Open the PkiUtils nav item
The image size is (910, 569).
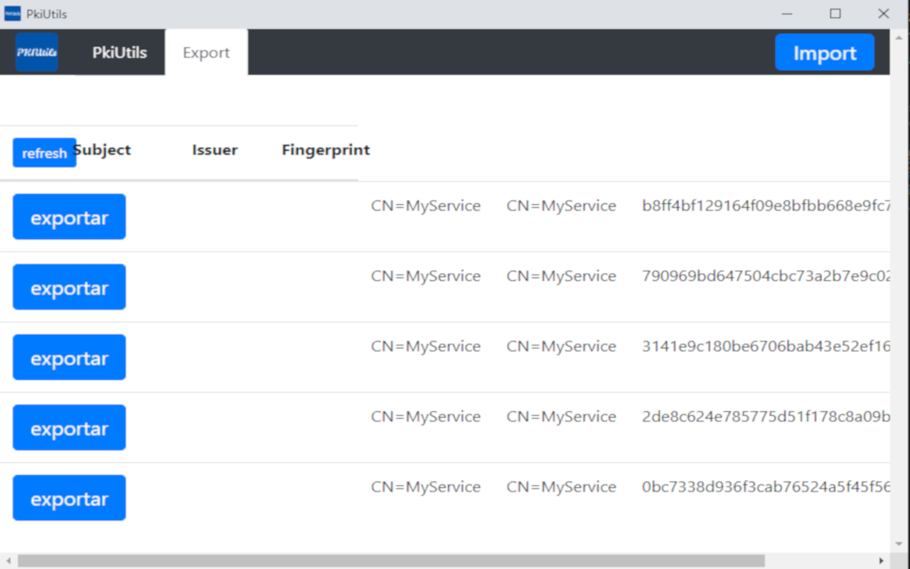click(119, 53)
